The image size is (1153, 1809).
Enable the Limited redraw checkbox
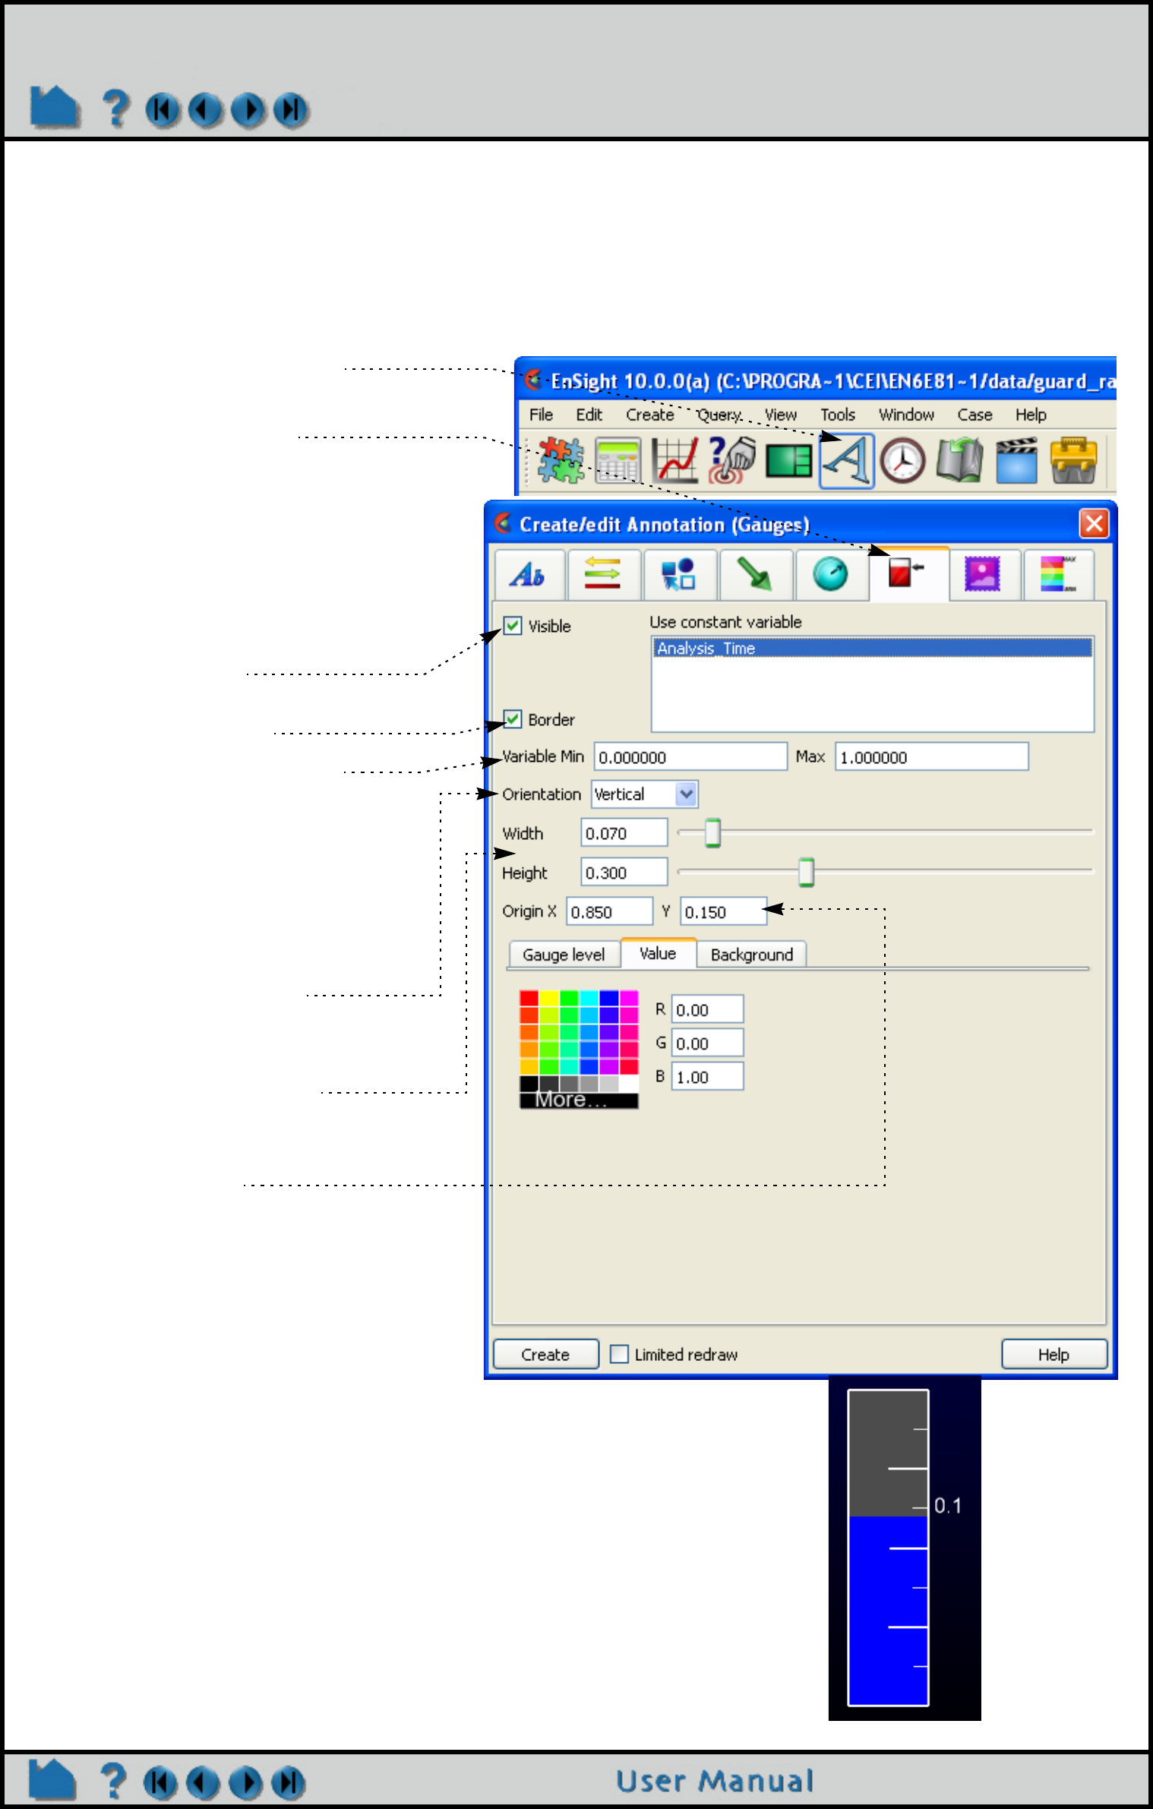pyautogui.click(x=620, y=1354)
